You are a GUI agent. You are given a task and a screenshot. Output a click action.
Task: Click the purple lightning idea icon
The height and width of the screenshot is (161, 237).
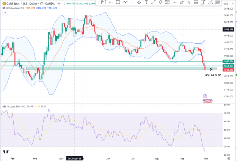[x=205, y=96]
